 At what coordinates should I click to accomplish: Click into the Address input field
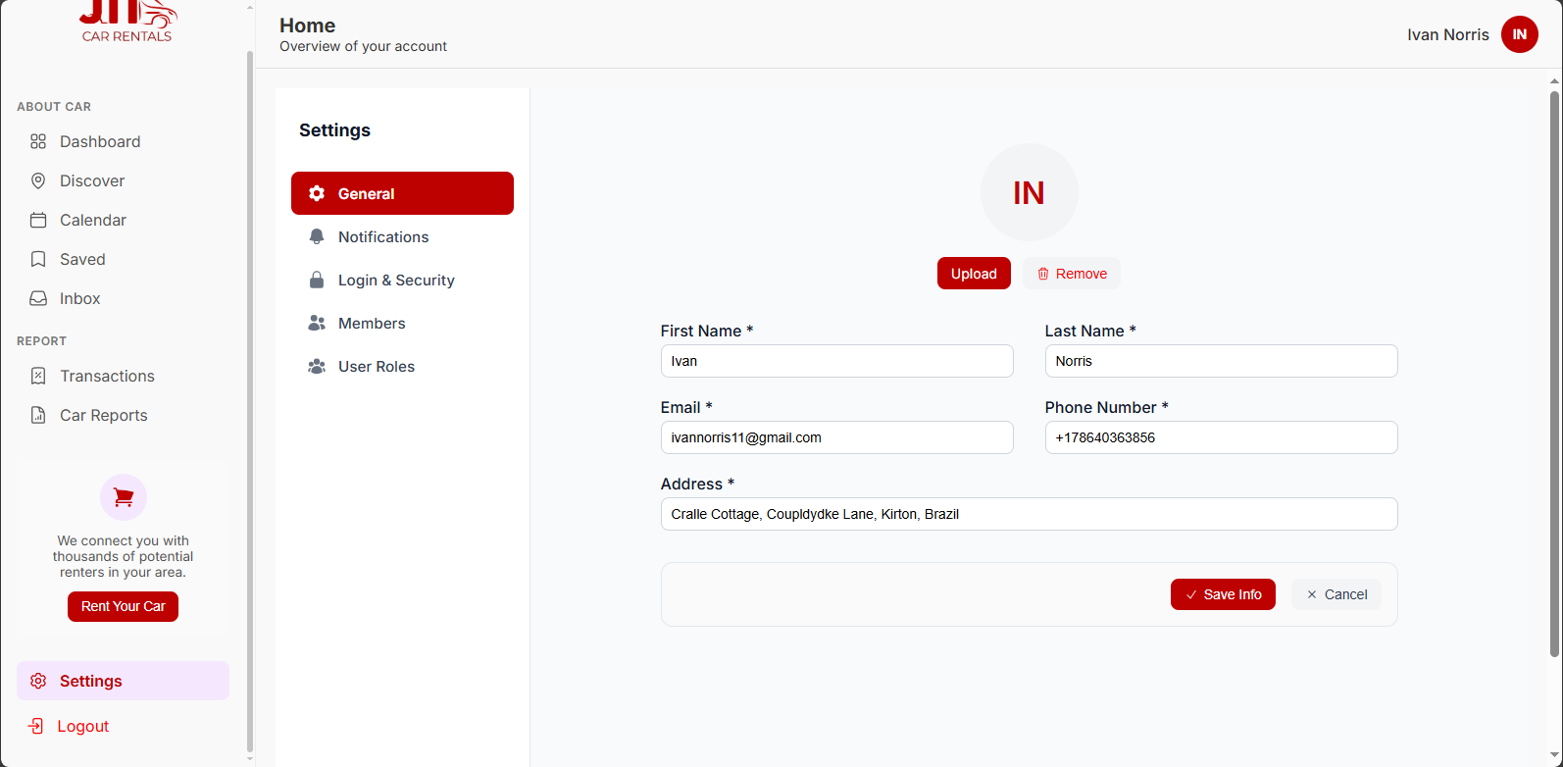pos(1029,514)
